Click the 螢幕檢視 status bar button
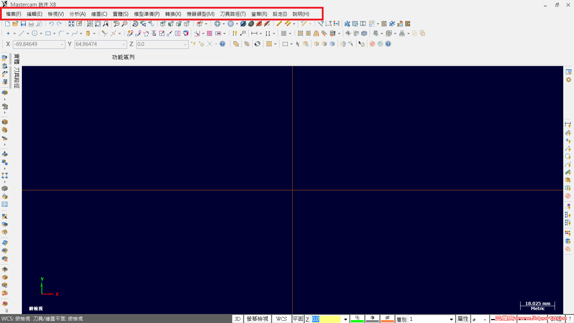574x323 pixels. [x=257, y=319]
